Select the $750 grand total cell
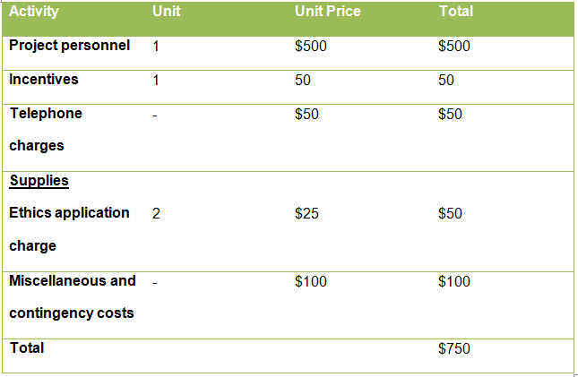This screenshot has width=578, height=377. [x=454, y=349]
